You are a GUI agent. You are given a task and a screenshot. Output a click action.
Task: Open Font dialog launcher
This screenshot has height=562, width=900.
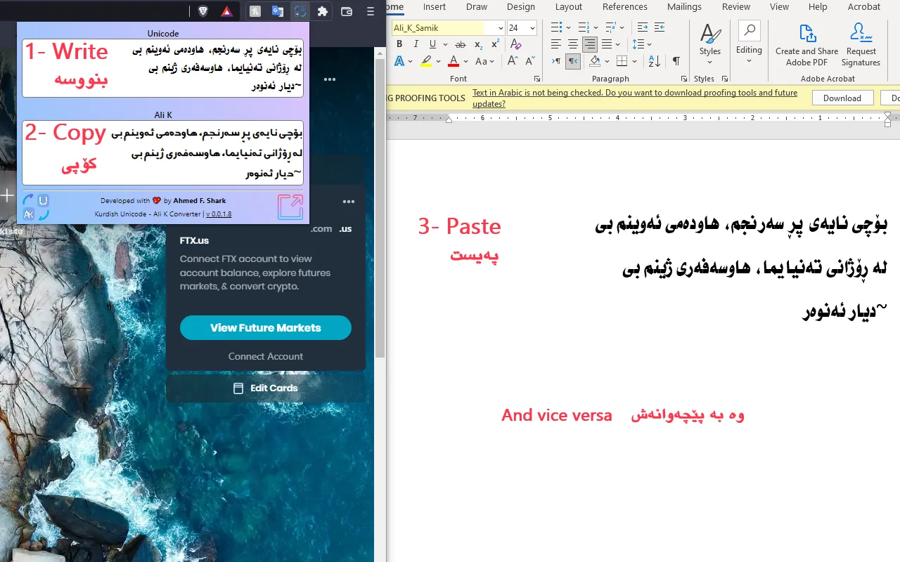pyautogui.click(x=538, y=79)
